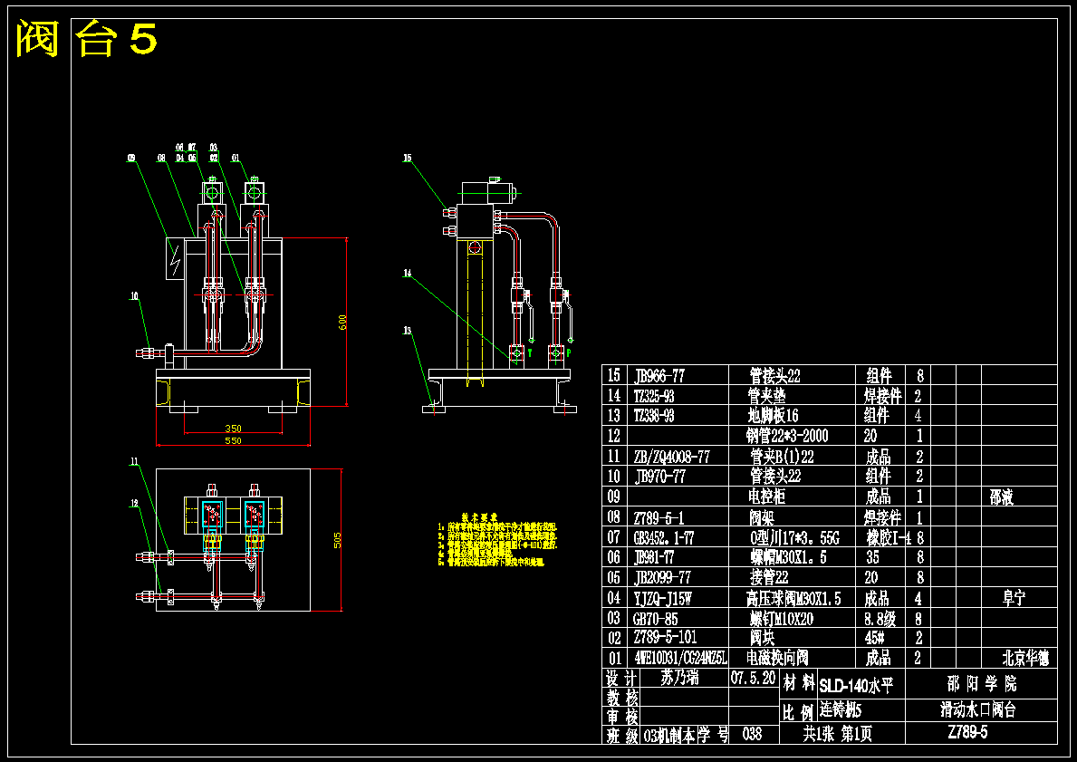Select parts list cell 管夹垫
The image size is (1077, 762).
tap(767, 396)
